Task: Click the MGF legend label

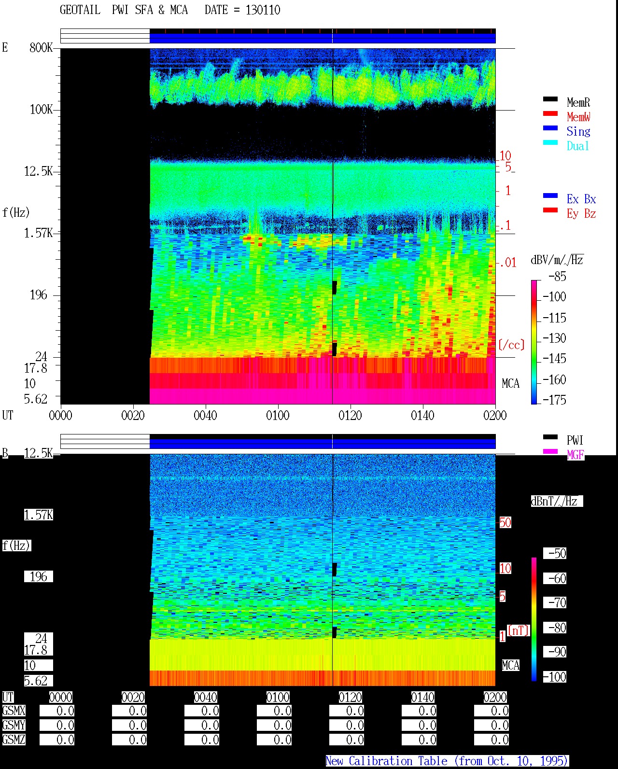Action: tap(576, 455)
